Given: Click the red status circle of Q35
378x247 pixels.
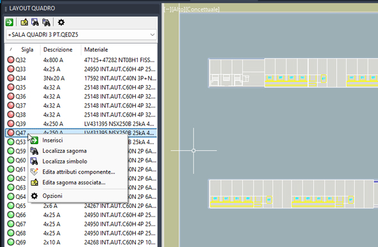Looking at the screenshot, I should [x=11, y=87].
